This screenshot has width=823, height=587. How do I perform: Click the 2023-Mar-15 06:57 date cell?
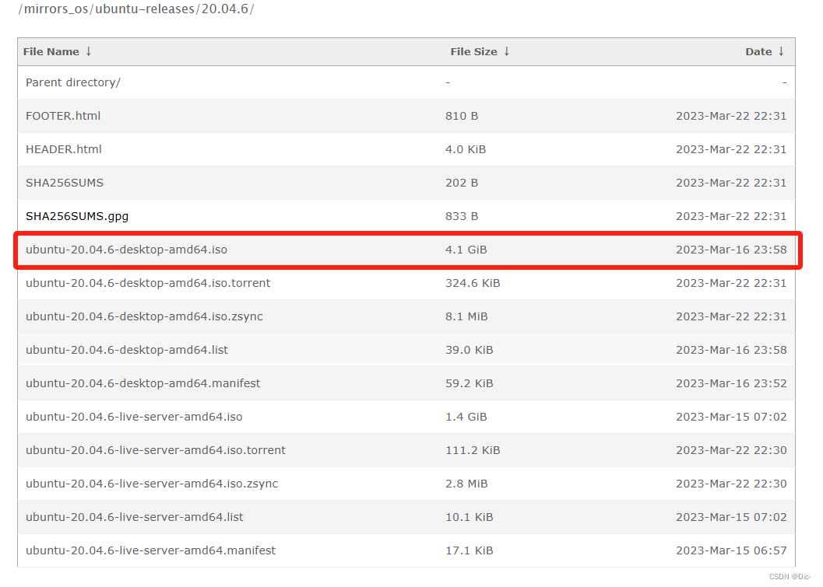(731, 550)
